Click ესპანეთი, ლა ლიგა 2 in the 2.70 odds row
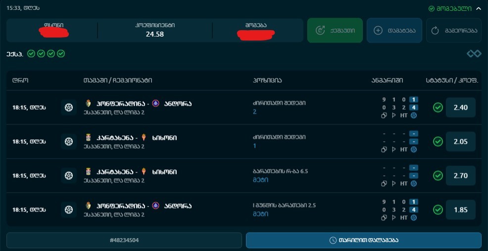The height and width of the screenshot is (251, 488). pyautogui.click(x=114, y=180)
